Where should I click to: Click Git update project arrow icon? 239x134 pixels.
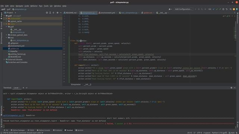coord(214,9)
